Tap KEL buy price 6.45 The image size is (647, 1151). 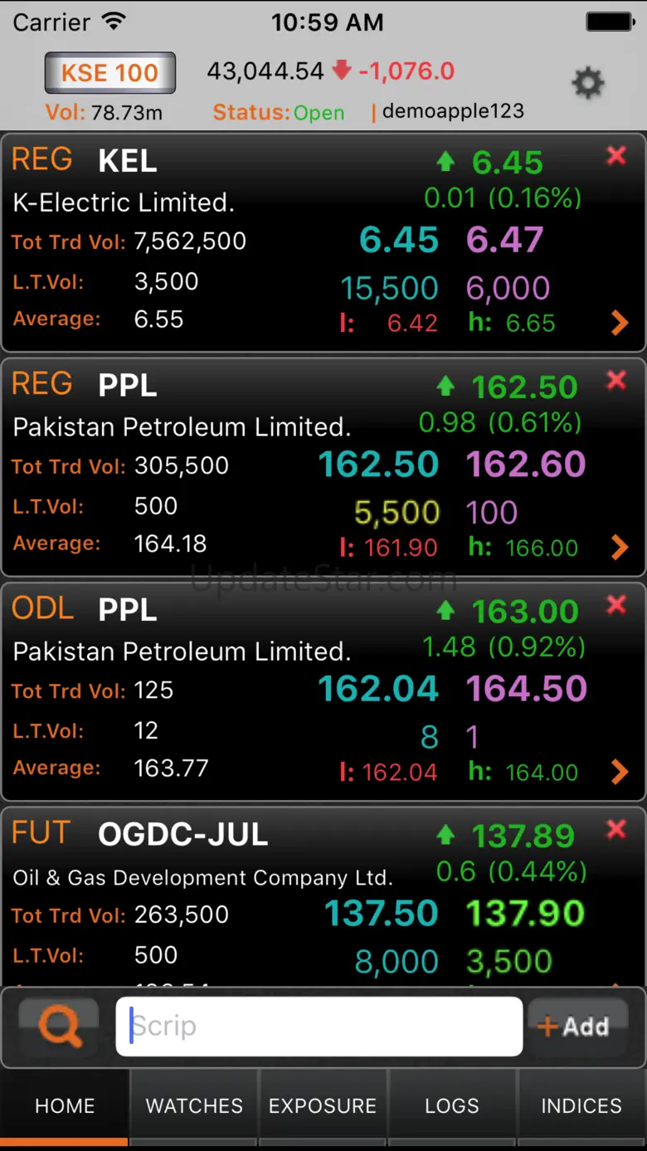click(399, 241)
